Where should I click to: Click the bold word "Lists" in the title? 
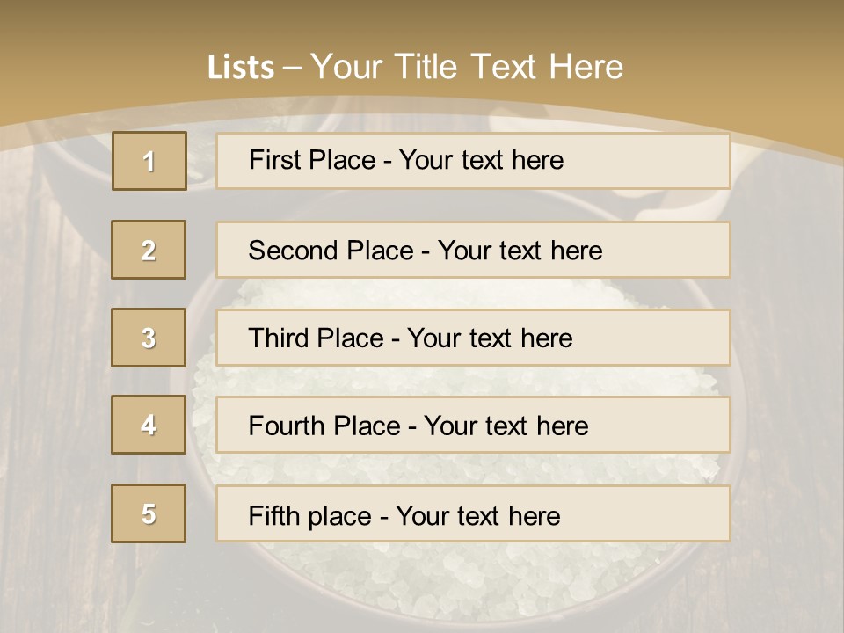(240, 68)
